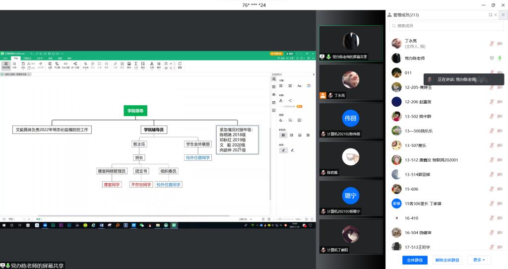
Task: Toggle microphone icon for 党办陈老师
Action: tap(500, 58)
